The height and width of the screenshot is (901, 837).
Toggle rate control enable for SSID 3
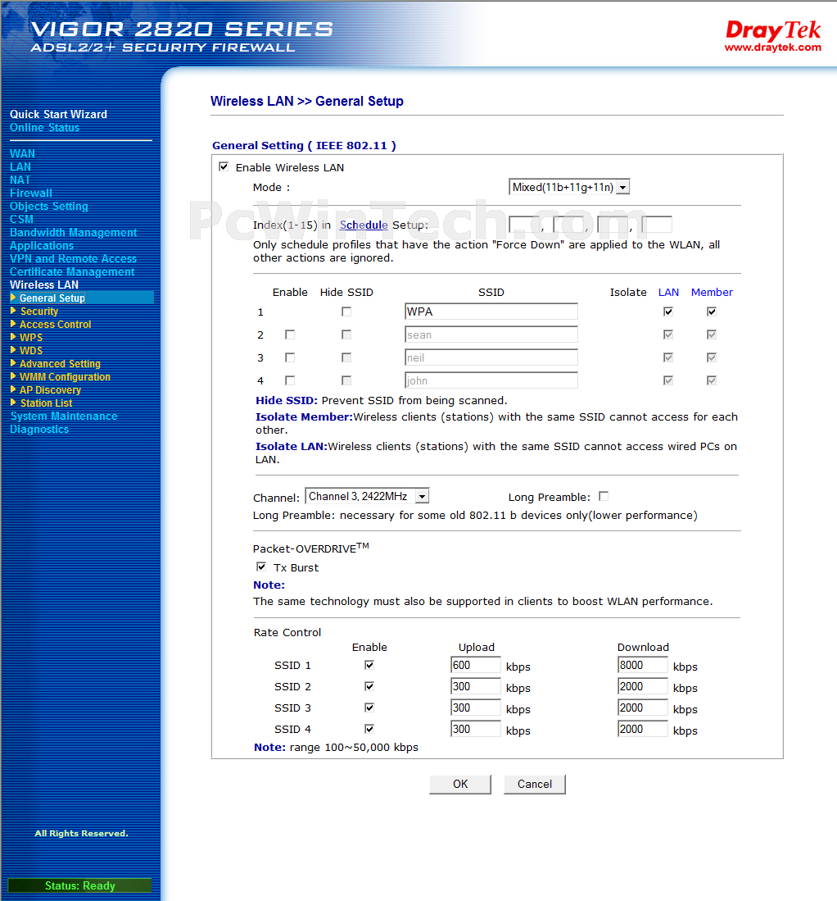(x=369, y=708)
